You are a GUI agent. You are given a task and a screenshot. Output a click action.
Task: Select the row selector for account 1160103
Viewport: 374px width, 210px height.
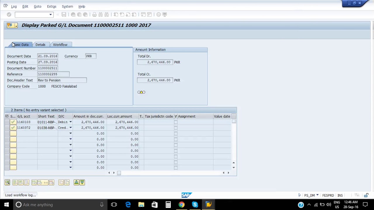coord(7,122)
